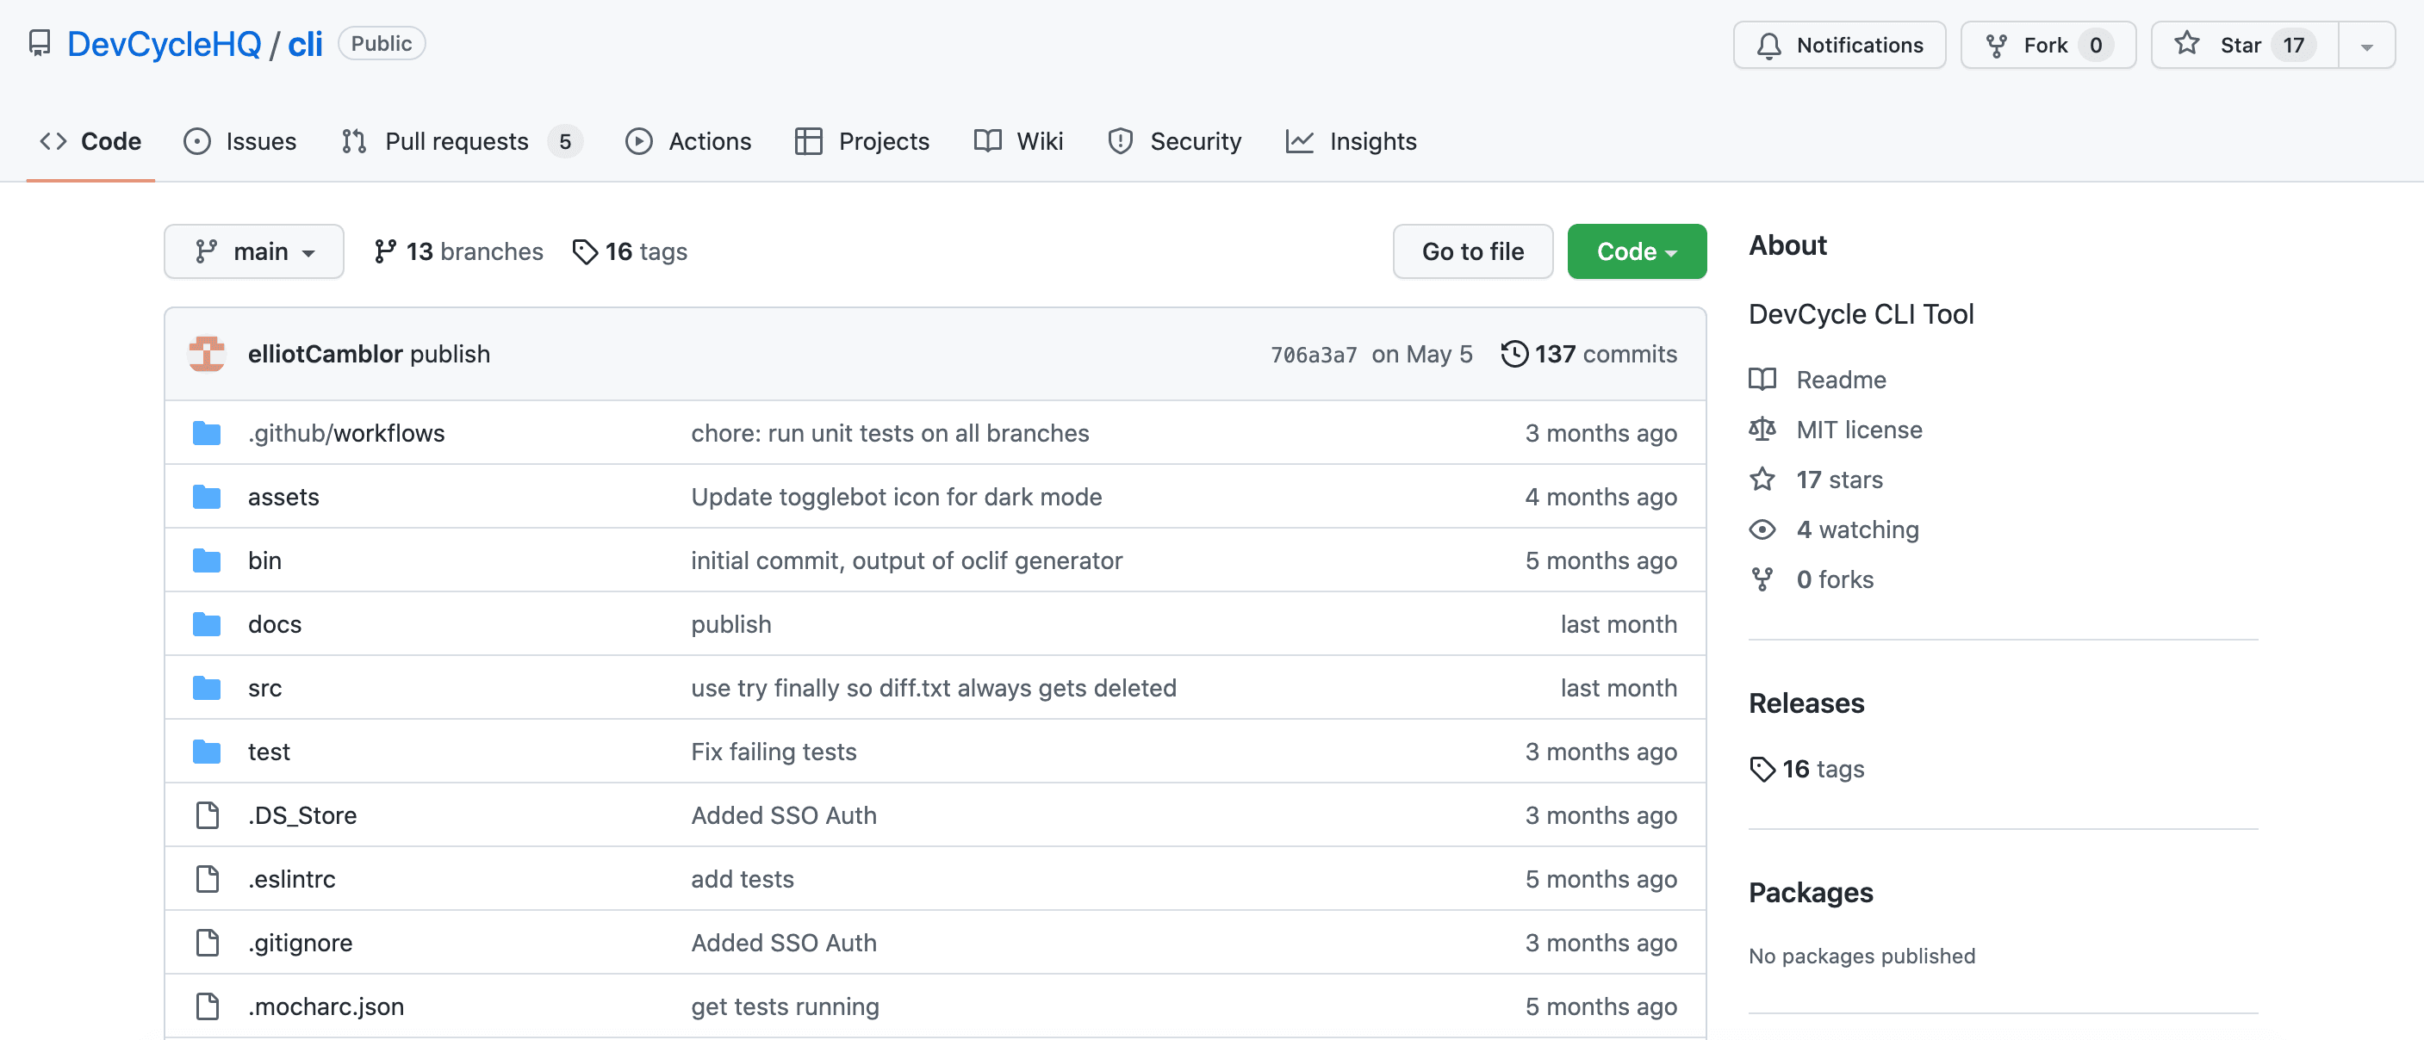Click the tag icon next to 16 tags
The image size is (2424, 1040).
point(586,251)
